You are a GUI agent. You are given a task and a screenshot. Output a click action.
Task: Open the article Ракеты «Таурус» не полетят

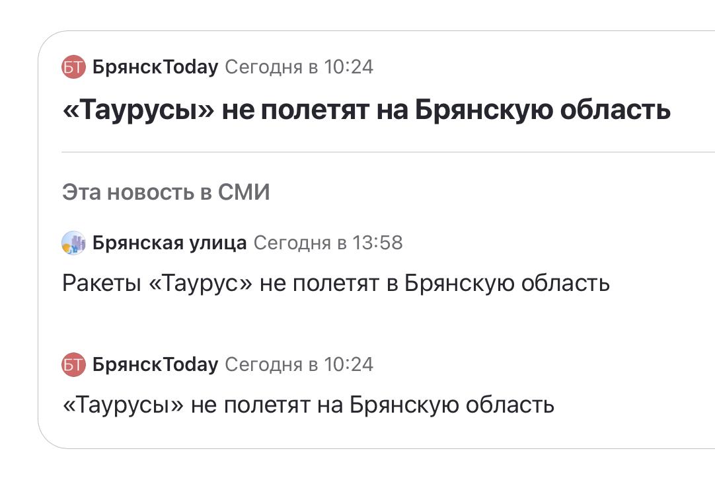pyautogui.click(x=336, y=283)
